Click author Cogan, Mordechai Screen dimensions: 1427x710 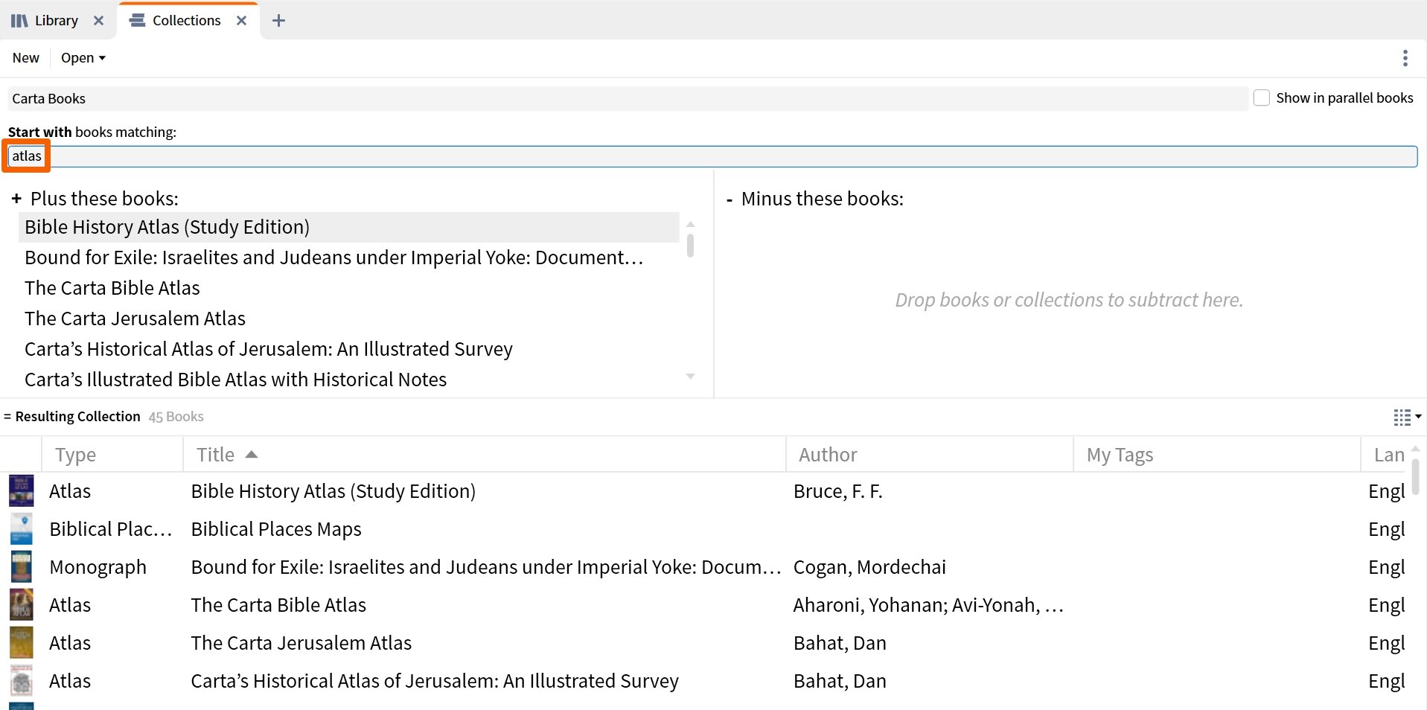869,567
